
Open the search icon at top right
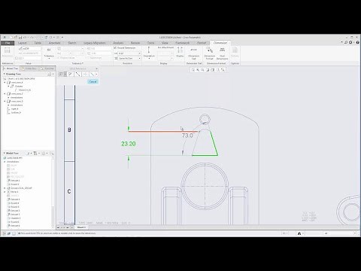(x=346, y=43)
